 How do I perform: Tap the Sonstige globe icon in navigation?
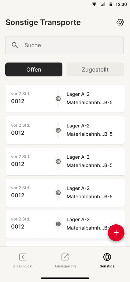point(107,257)
